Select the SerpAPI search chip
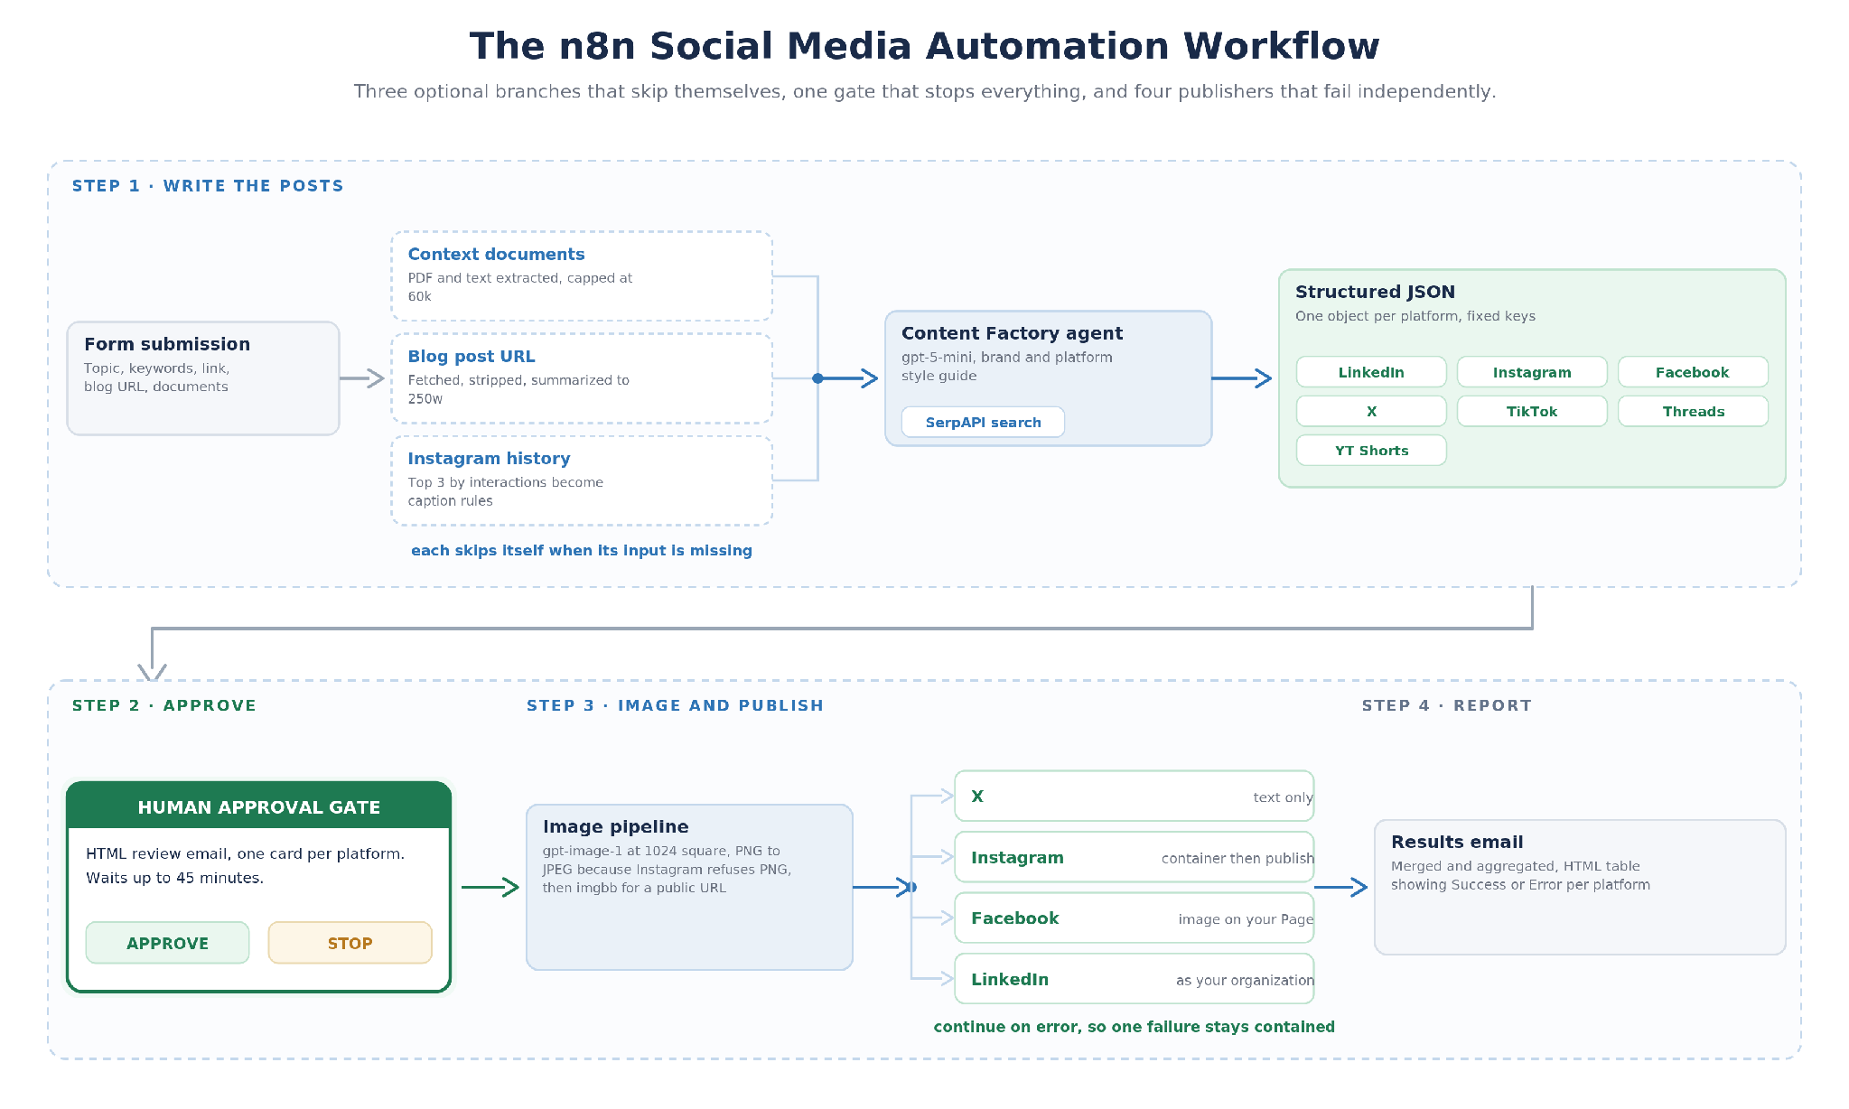This screenshot has width=1849, height=1109. coord(983,422)
